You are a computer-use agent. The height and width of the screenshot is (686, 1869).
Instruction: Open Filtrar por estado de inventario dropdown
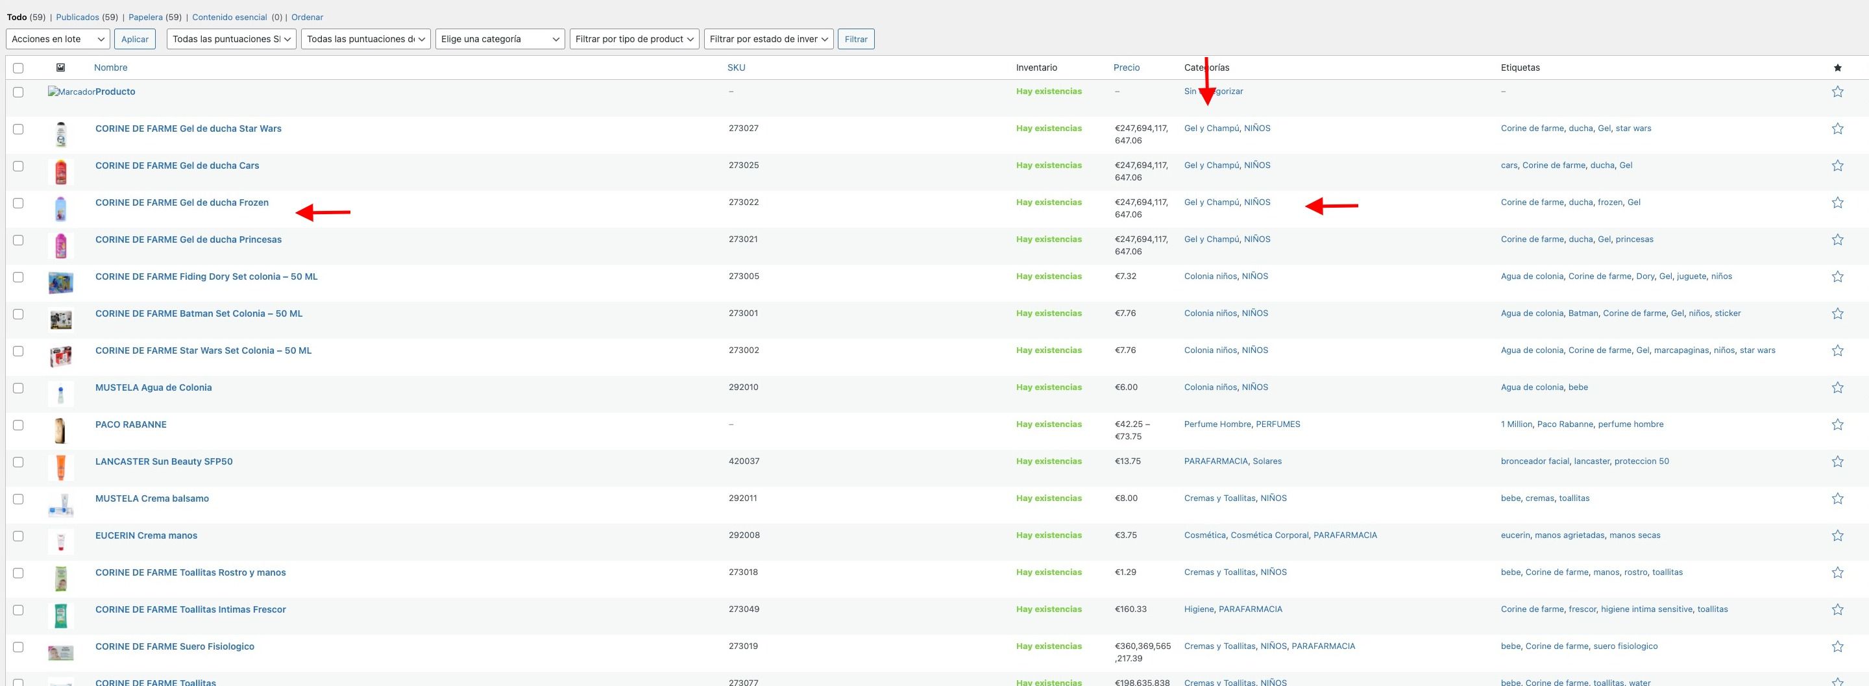pyautogui.click(x=768, y=39)
